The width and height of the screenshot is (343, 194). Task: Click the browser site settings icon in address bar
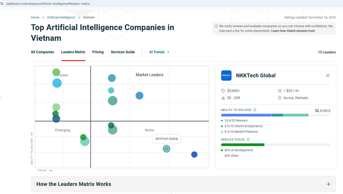2,4
